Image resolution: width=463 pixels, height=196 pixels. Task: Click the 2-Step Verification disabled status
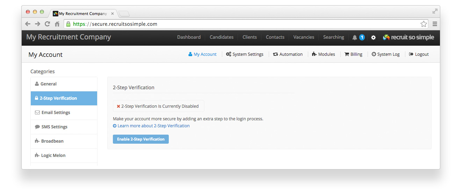159,106
